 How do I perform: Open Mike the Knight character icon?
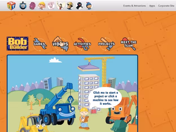point(89,6)
